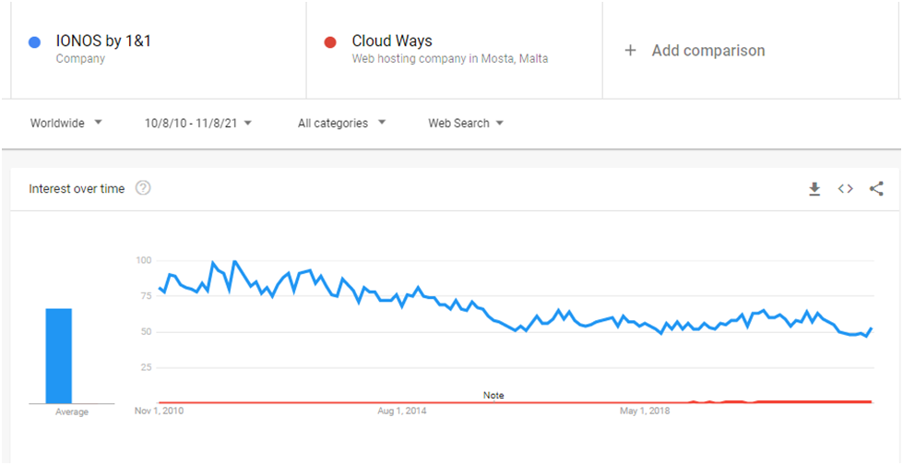
Task: Click the Nov 1, 2010 axis label
Action: (x=160, y=411)
